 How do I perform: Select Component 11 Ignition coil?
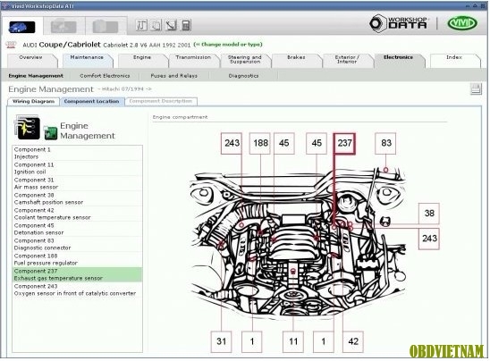click(x=77, y=168)
